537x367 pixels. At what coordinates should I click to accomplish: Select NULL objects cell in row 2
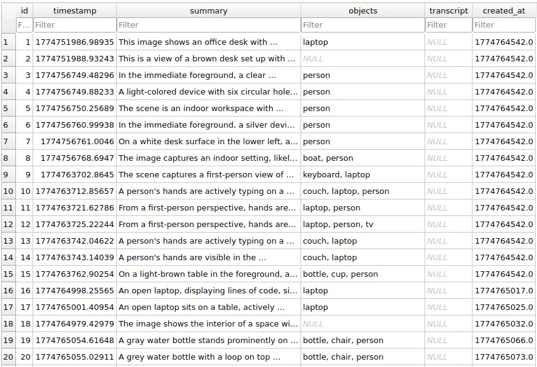363,58
